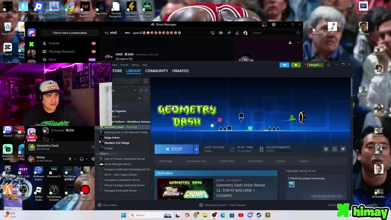Image resolution: width=391 pixels, height=220 pixels.
Task: Start a video call in Discord
Action: (x=221, y=33)
